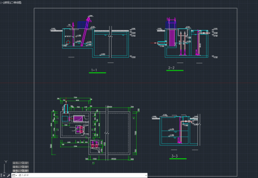Open the visual style 2D wireframe menu
258x178 pixels.
tap(16, 2)
